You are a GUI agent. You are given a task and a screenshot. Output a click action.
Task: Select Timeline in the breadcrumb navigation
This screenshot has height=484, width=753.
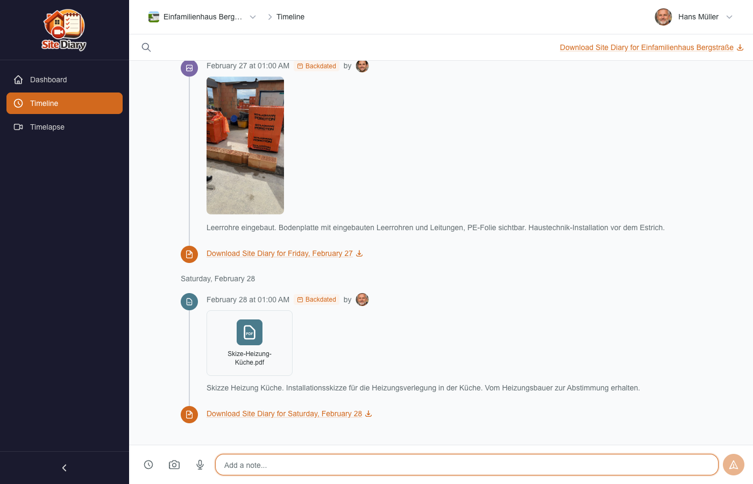[290, 17]
